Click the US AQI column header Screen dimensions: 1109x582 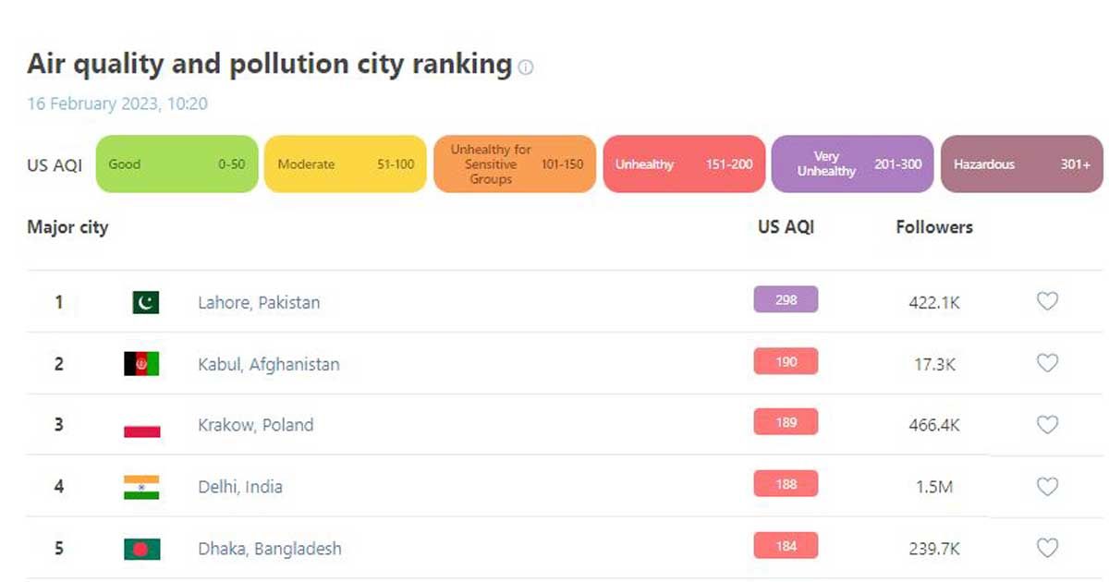[x=786, y=226]
